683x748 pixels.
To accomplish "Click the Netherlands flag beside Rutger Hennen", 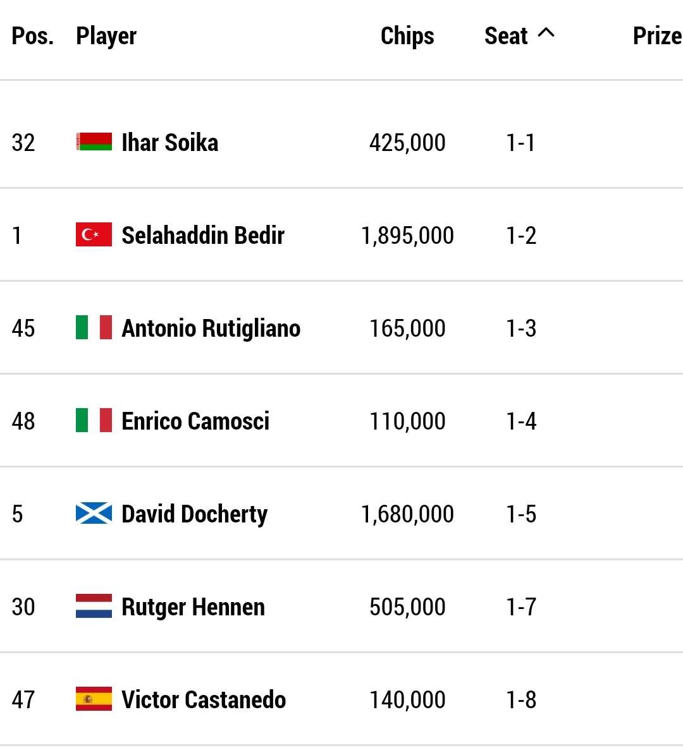I will tap(94, 606).
